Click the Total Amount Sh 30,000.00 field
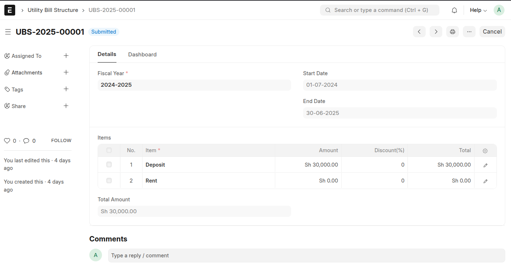Screen dimensions: 511x270 (194, 211)
